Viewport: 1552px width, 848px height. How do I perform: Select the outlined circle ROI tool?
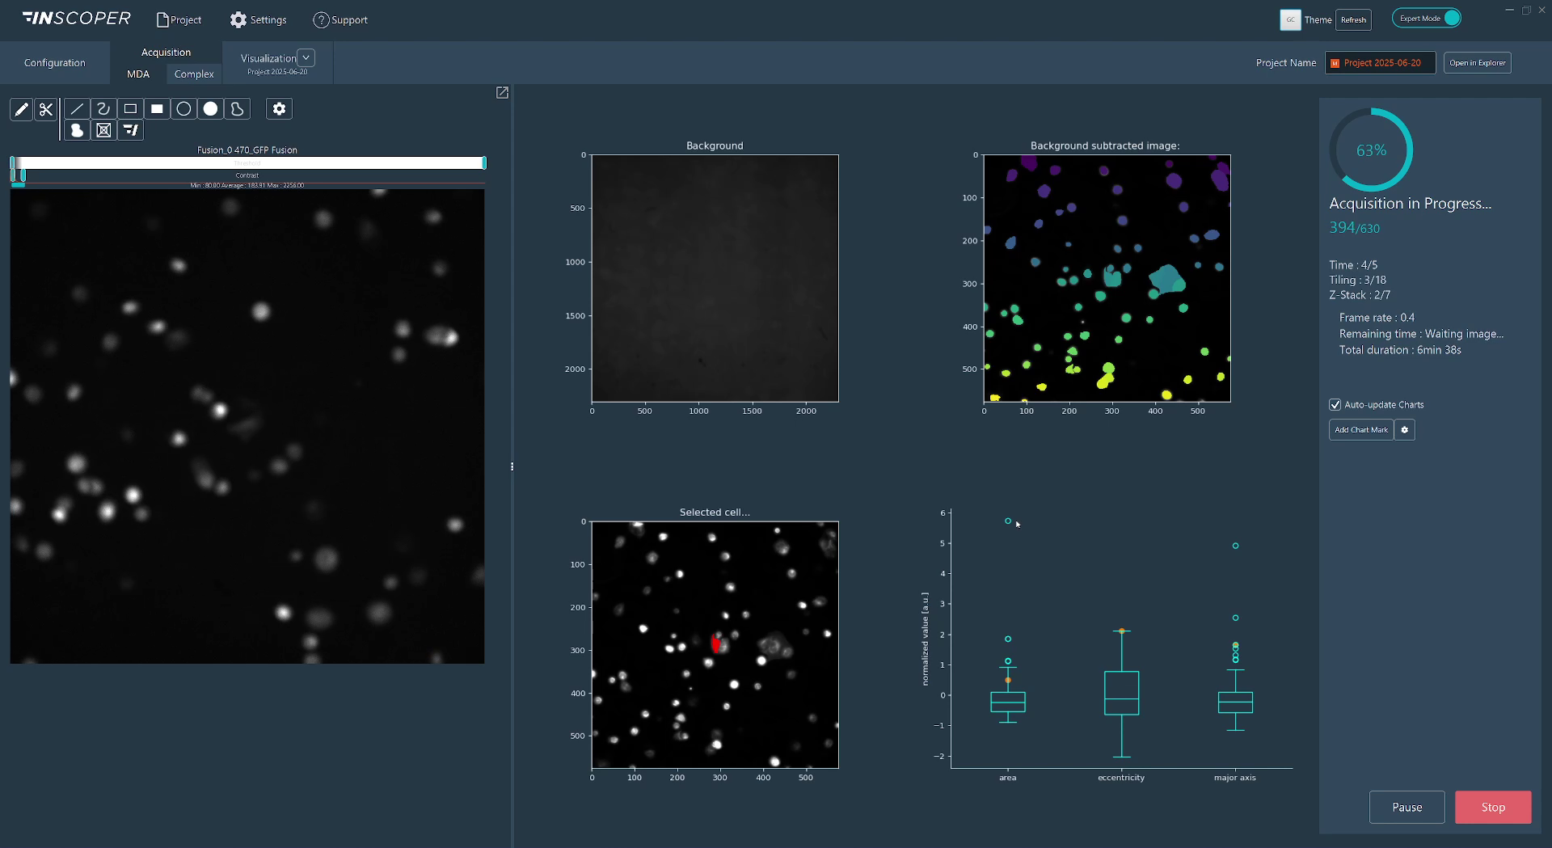click(x=183, y=108)
